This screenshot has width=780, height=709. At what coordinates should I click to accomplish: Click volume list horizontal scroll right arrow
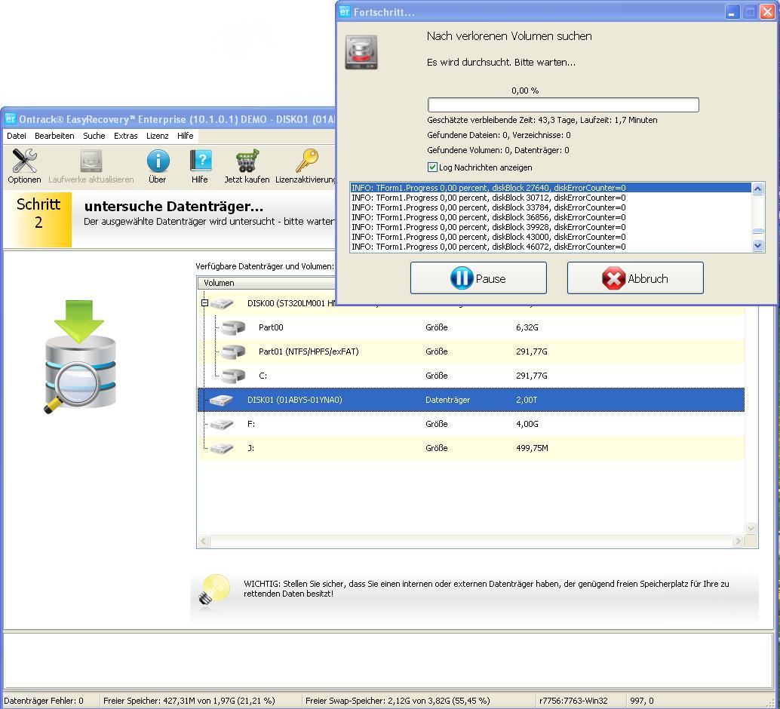click(x=739, y=542)
